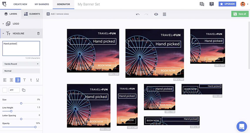Click the undo arrow icon

(x=138, y=14)
